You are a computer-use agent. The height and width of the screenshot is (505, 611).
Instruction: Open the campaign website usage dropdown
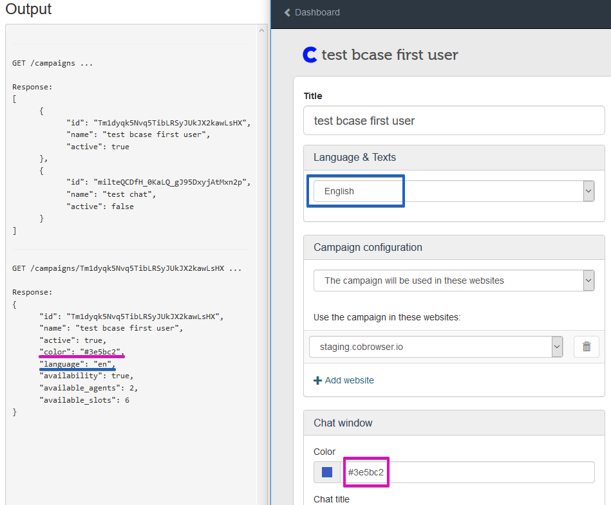pyautogui.click(x=451, y=280)
